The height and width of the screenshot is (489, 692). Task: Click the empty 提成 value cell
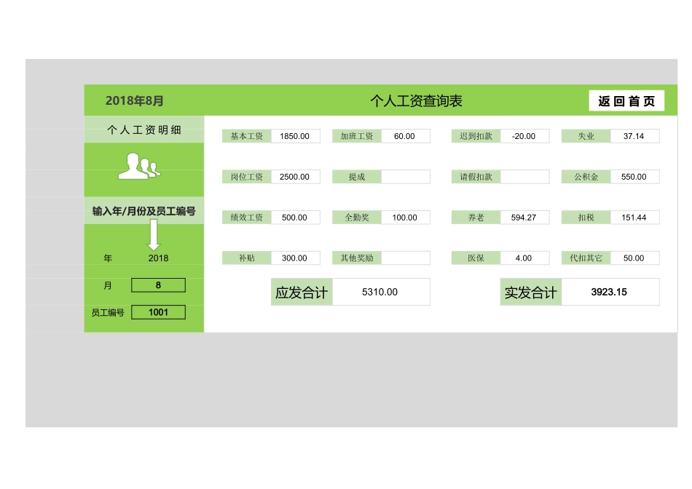(406, 176)
